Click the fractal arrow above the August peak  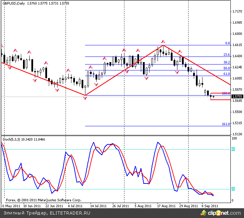click(x=163, y=42)
